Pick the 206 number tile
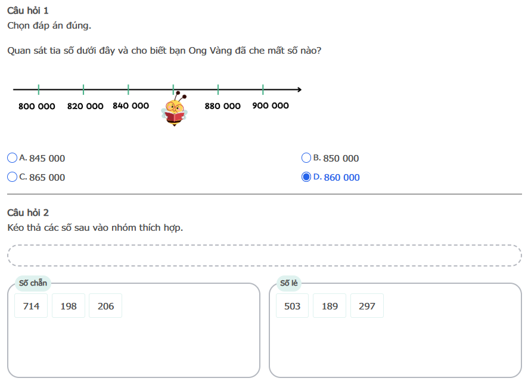Image resolution: width=525 pixels, height=381 pixels. (x=105, y=306)
